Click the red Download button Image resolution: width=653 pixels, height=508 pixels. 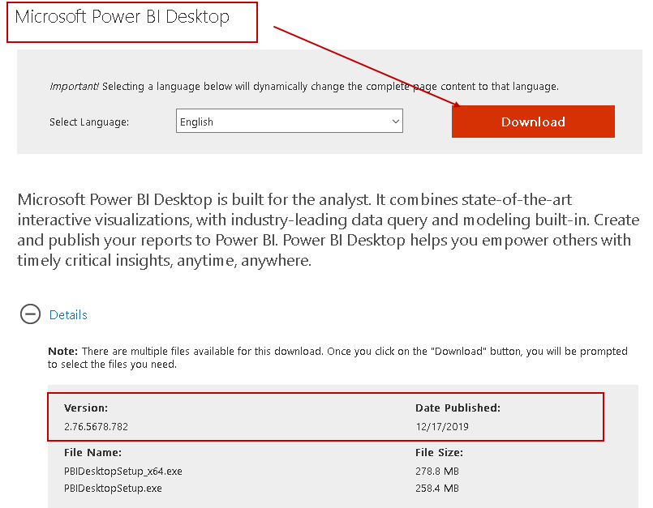tap(532, 122)
